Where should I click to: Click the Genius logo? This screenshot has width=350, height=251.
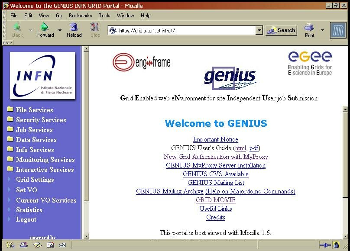230,78
